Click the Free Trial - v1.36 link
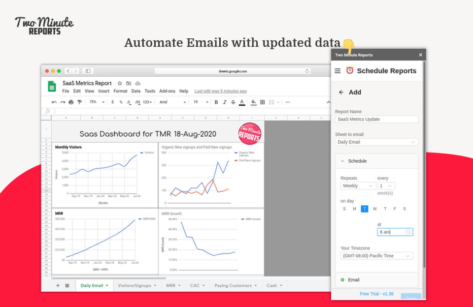The width and height of the screenshot is (473, 307). click(376, 294)
